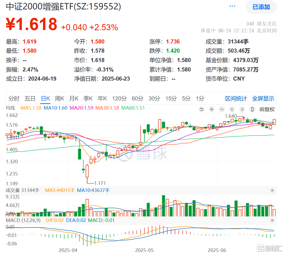The height and width of the screenshot is (254, 284).
Task: Click the 净值日期 2025-06-23 date
Action: click(116, 79)
